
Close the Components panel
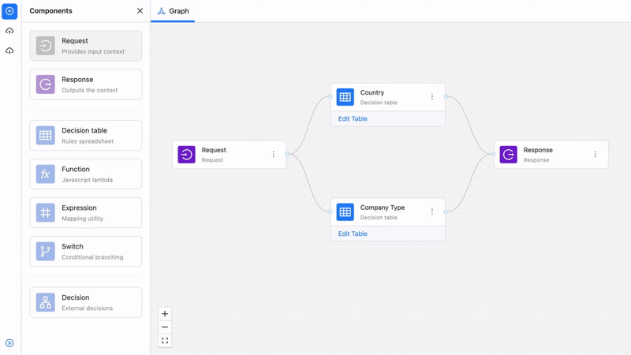(140, 11)
